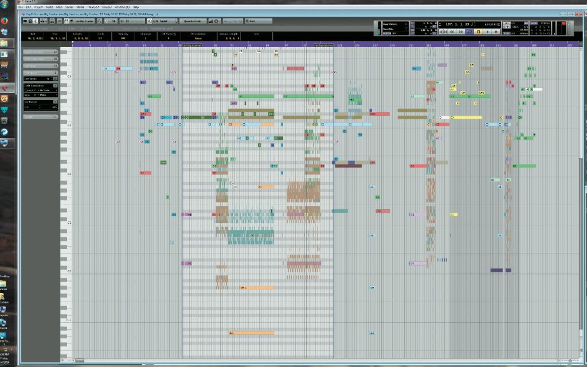Click the Start position value in info line

pos(35,38)
